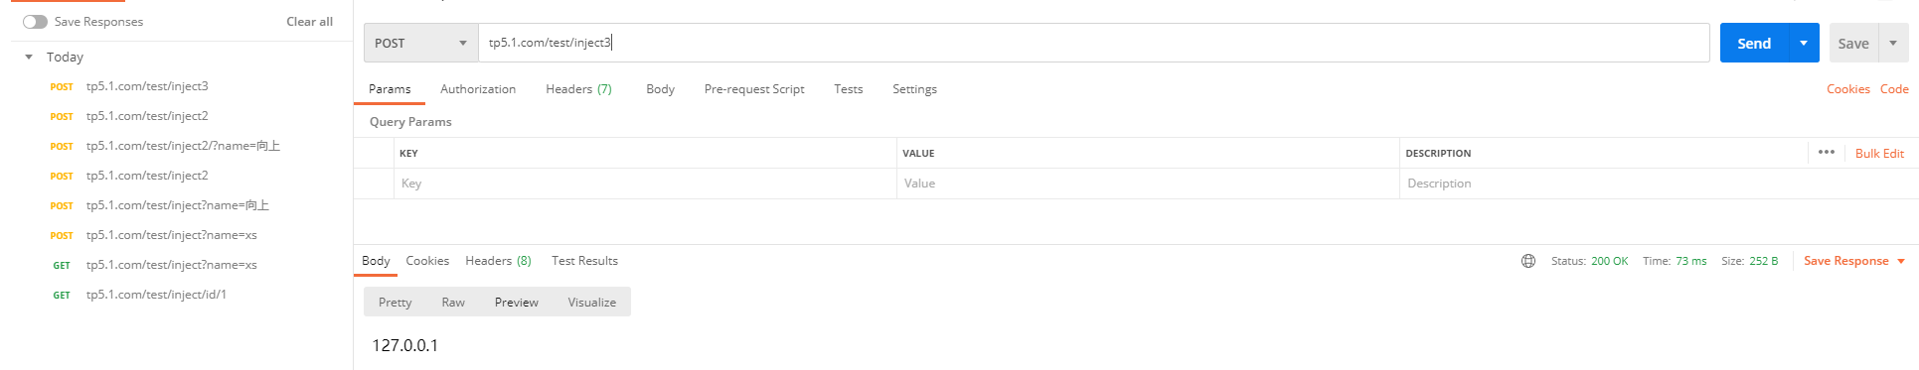Click the request URL input field

pyautogui.click(x=1093, y=43)
